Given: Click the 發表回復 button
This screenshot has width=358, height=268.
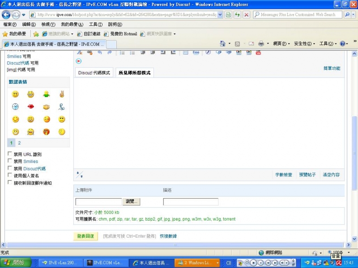Looking at the screenshot, I should [x=85, y=236].
